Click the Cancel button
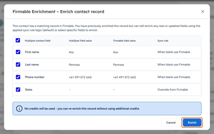214x134 pixels. click(x=171, y=123)
